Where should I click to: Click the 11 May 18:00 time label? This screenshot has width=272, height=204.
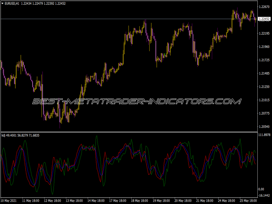tap(31, 201)
